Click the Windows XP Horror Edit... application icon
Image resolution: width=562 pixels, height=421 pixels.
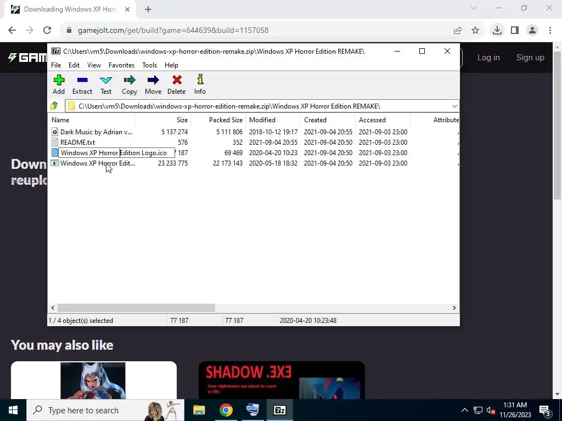point(54,163)
